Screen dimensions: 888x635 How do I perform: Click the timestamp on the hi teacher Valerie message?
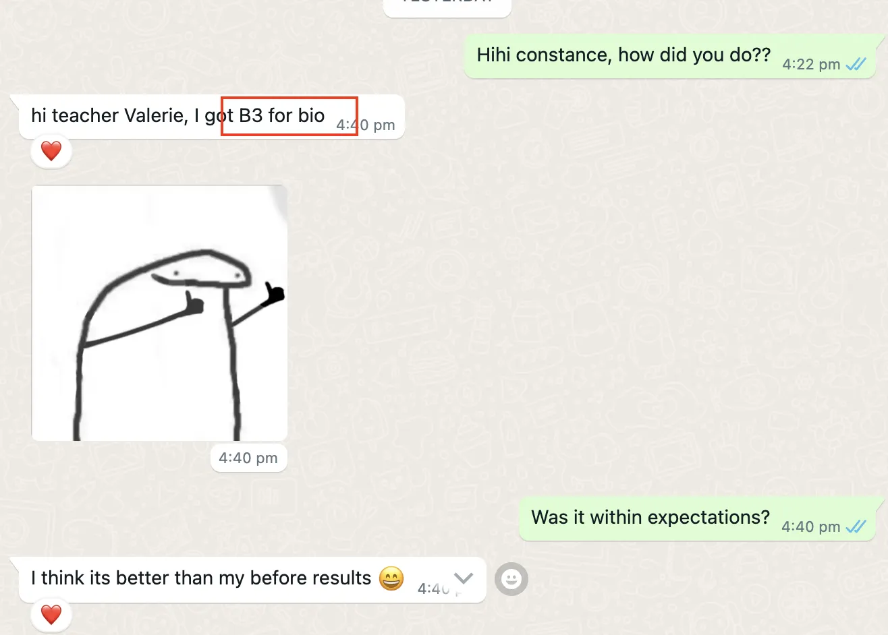coord(366,125)
